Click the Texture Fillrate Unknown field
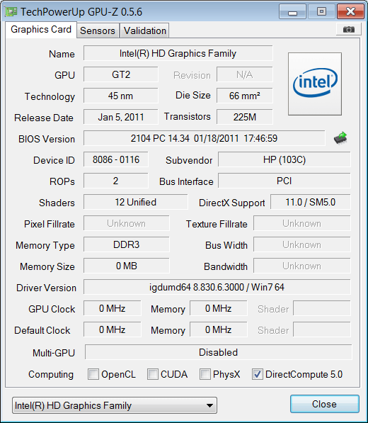The image size is (368, 423). (x=302, y=223)
